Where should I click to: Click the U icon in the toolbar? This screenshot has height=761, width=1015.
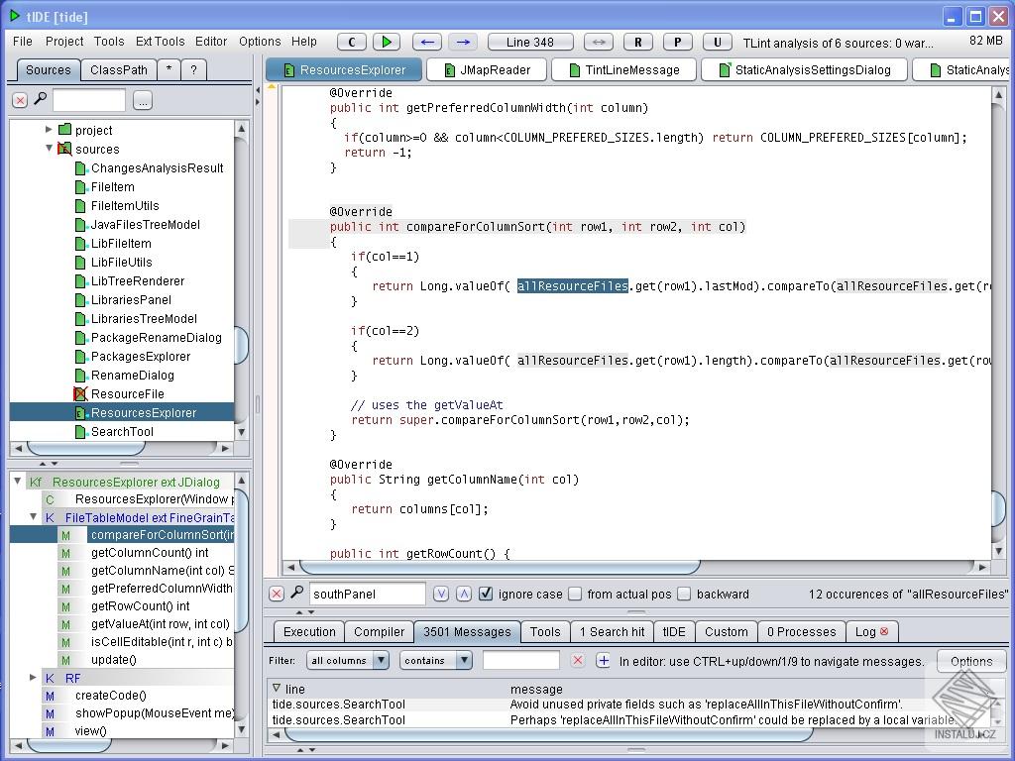click(x=716, y=42)
